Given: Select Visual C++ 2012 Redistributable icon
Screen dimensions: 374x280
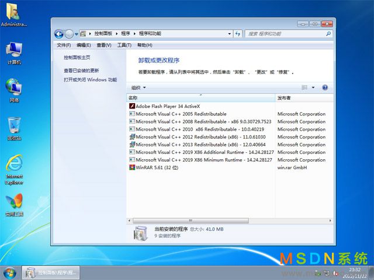Looking at the screenshot, I should (x=132, y=136).
